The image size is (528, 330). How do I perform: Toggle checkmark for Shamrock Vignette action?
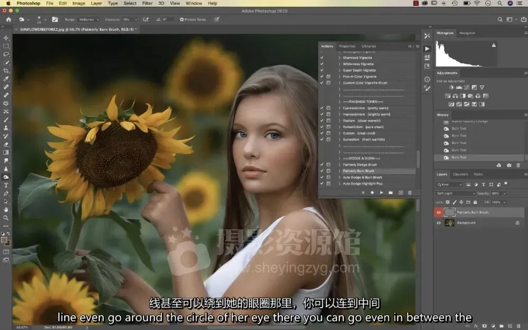coord(322,58)
